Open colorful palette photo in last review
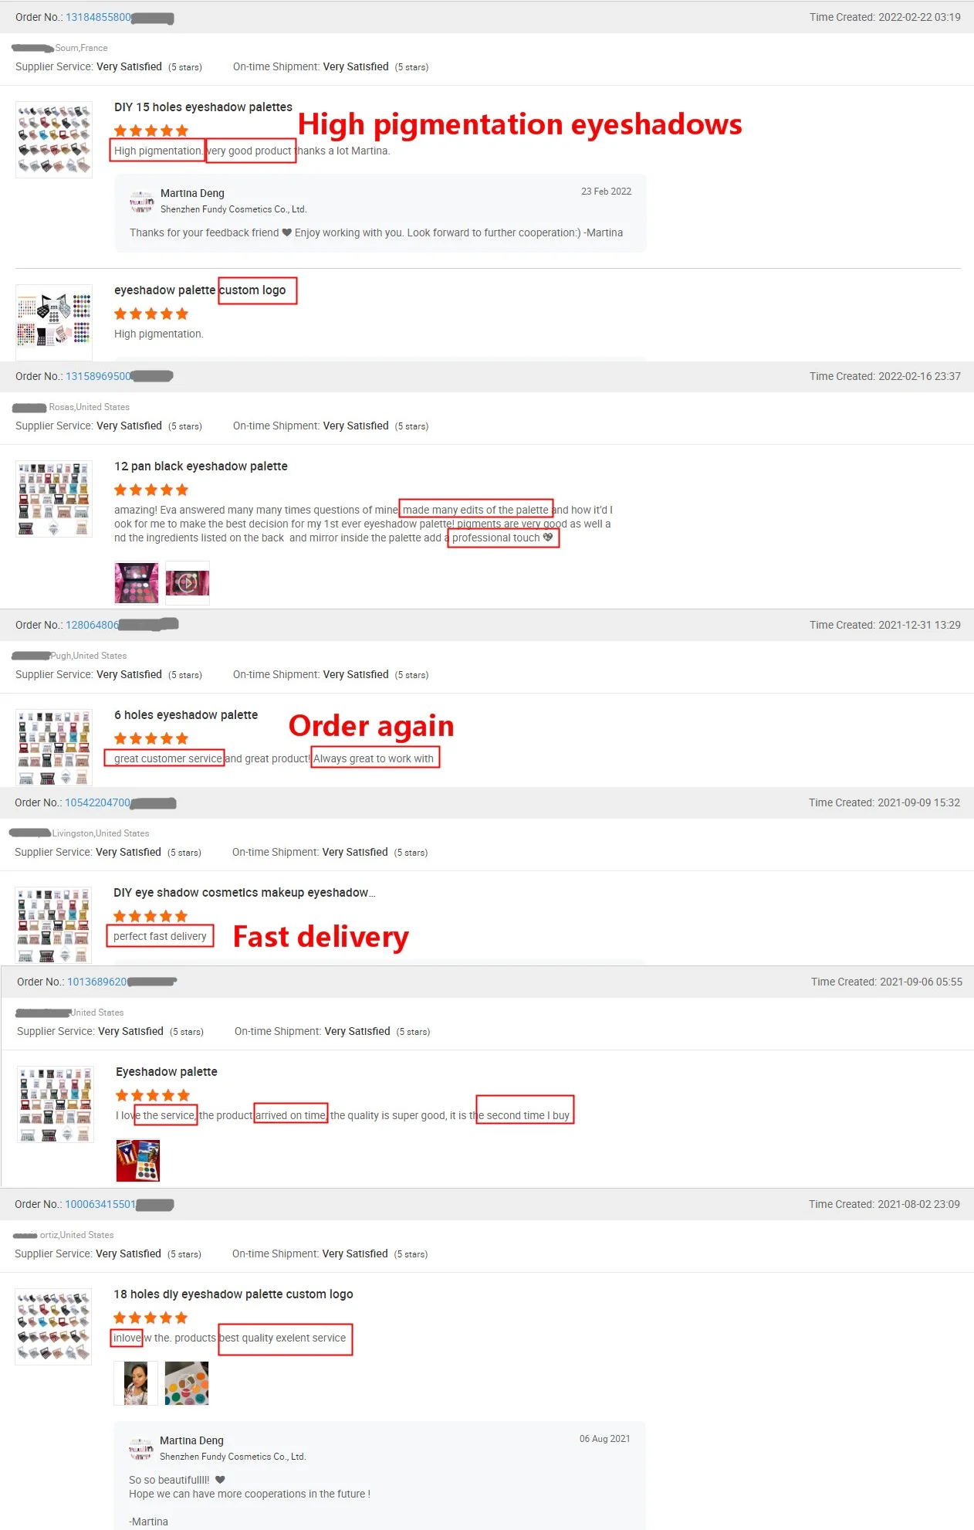The width and height of the screenshot is (974, 1530). 187,1383
